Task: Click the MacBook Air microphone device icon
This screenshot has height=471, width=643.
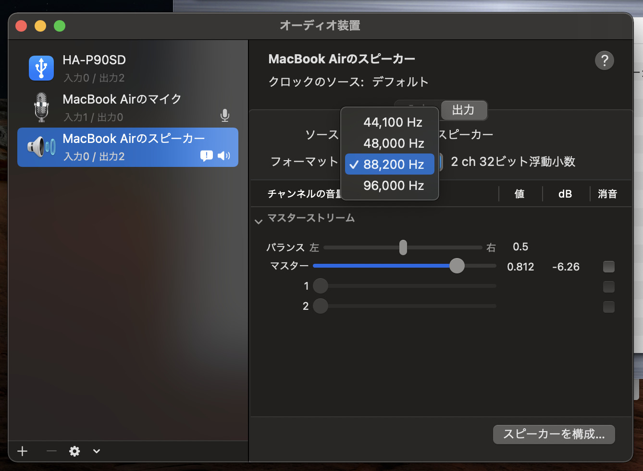Action: pos(42,107)
